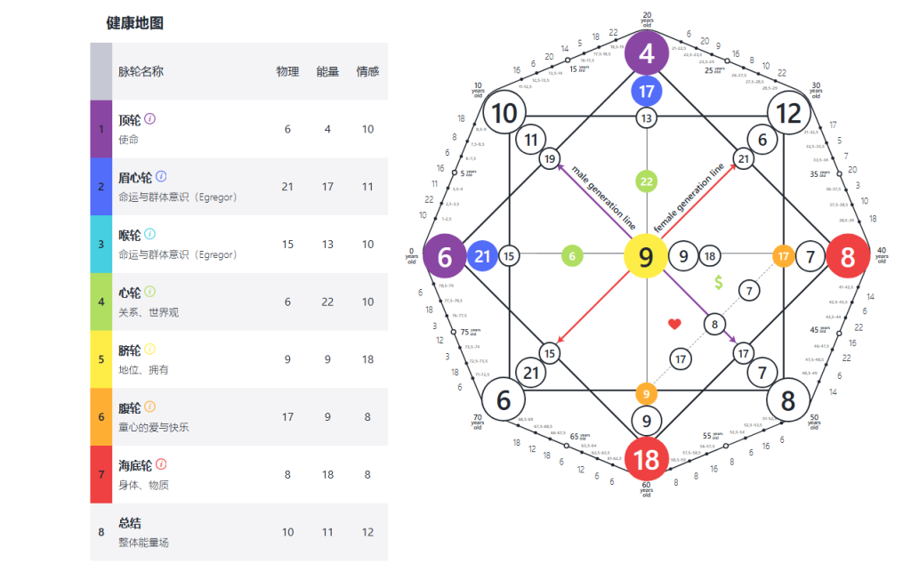Click the 能量 column header
The image size is (911, 580).
pyautogui.click(x=327, y=71)
